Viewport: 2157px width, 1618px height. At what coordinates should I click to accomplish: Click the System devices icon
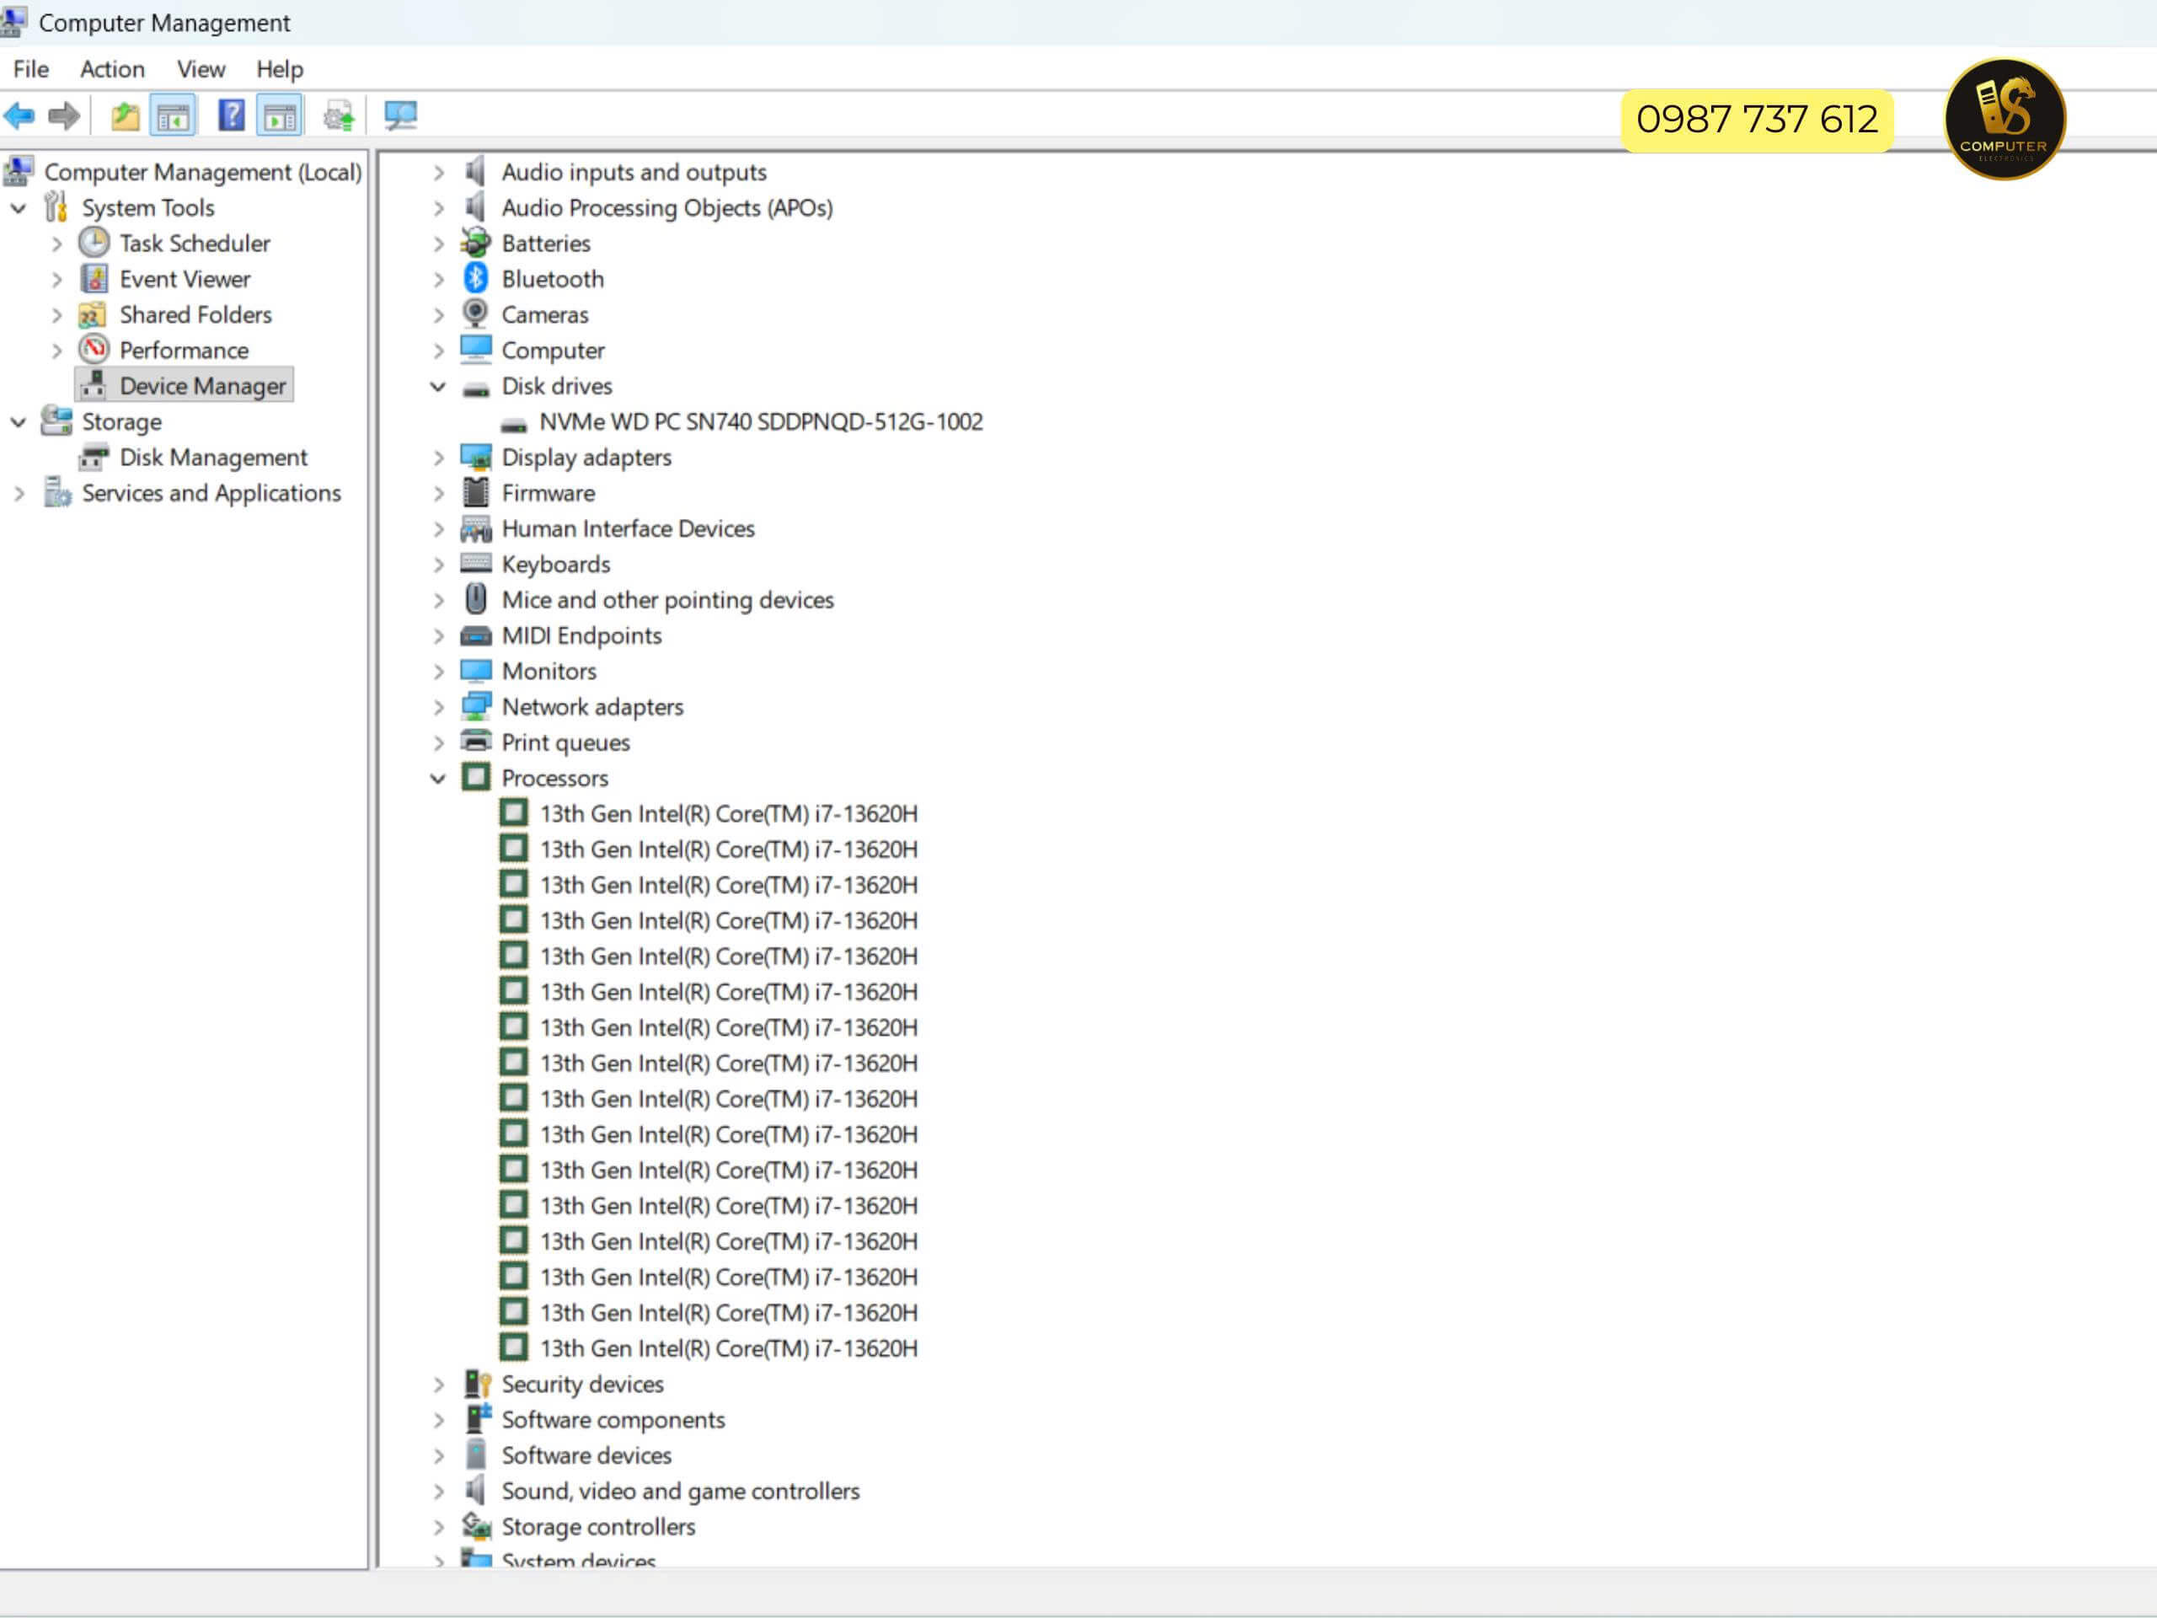(476, 1558)
